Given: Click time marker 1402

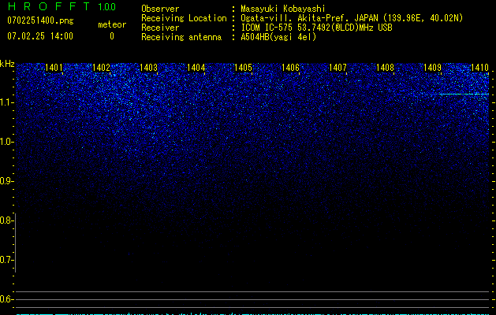Looking at the screenshot, I should [x=101, y=67].
